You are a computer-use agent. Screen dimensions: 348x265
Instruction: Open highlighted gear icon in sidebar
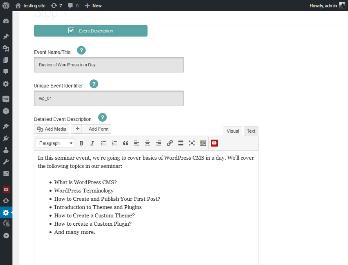point(6,213)
